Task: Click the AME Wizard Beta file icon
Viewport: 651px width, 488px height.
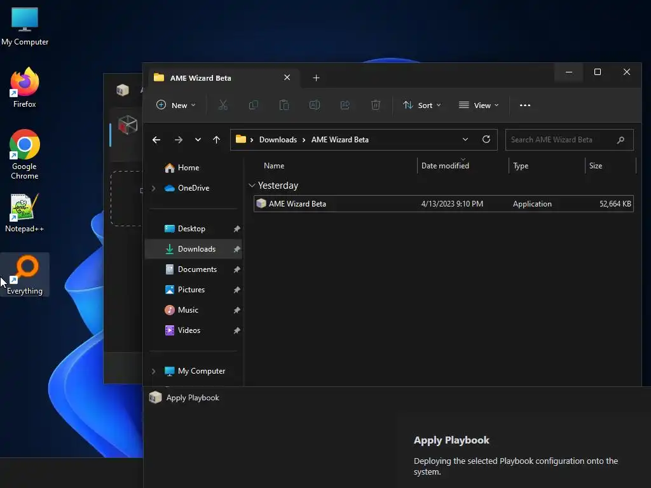Action: click(261, 203)
